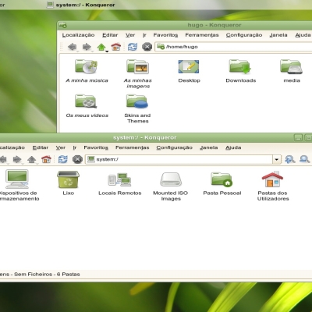Screen dimensions: 312x312
Task: Click the Home icon in hugo window toolbar
Action: point(115,47)
